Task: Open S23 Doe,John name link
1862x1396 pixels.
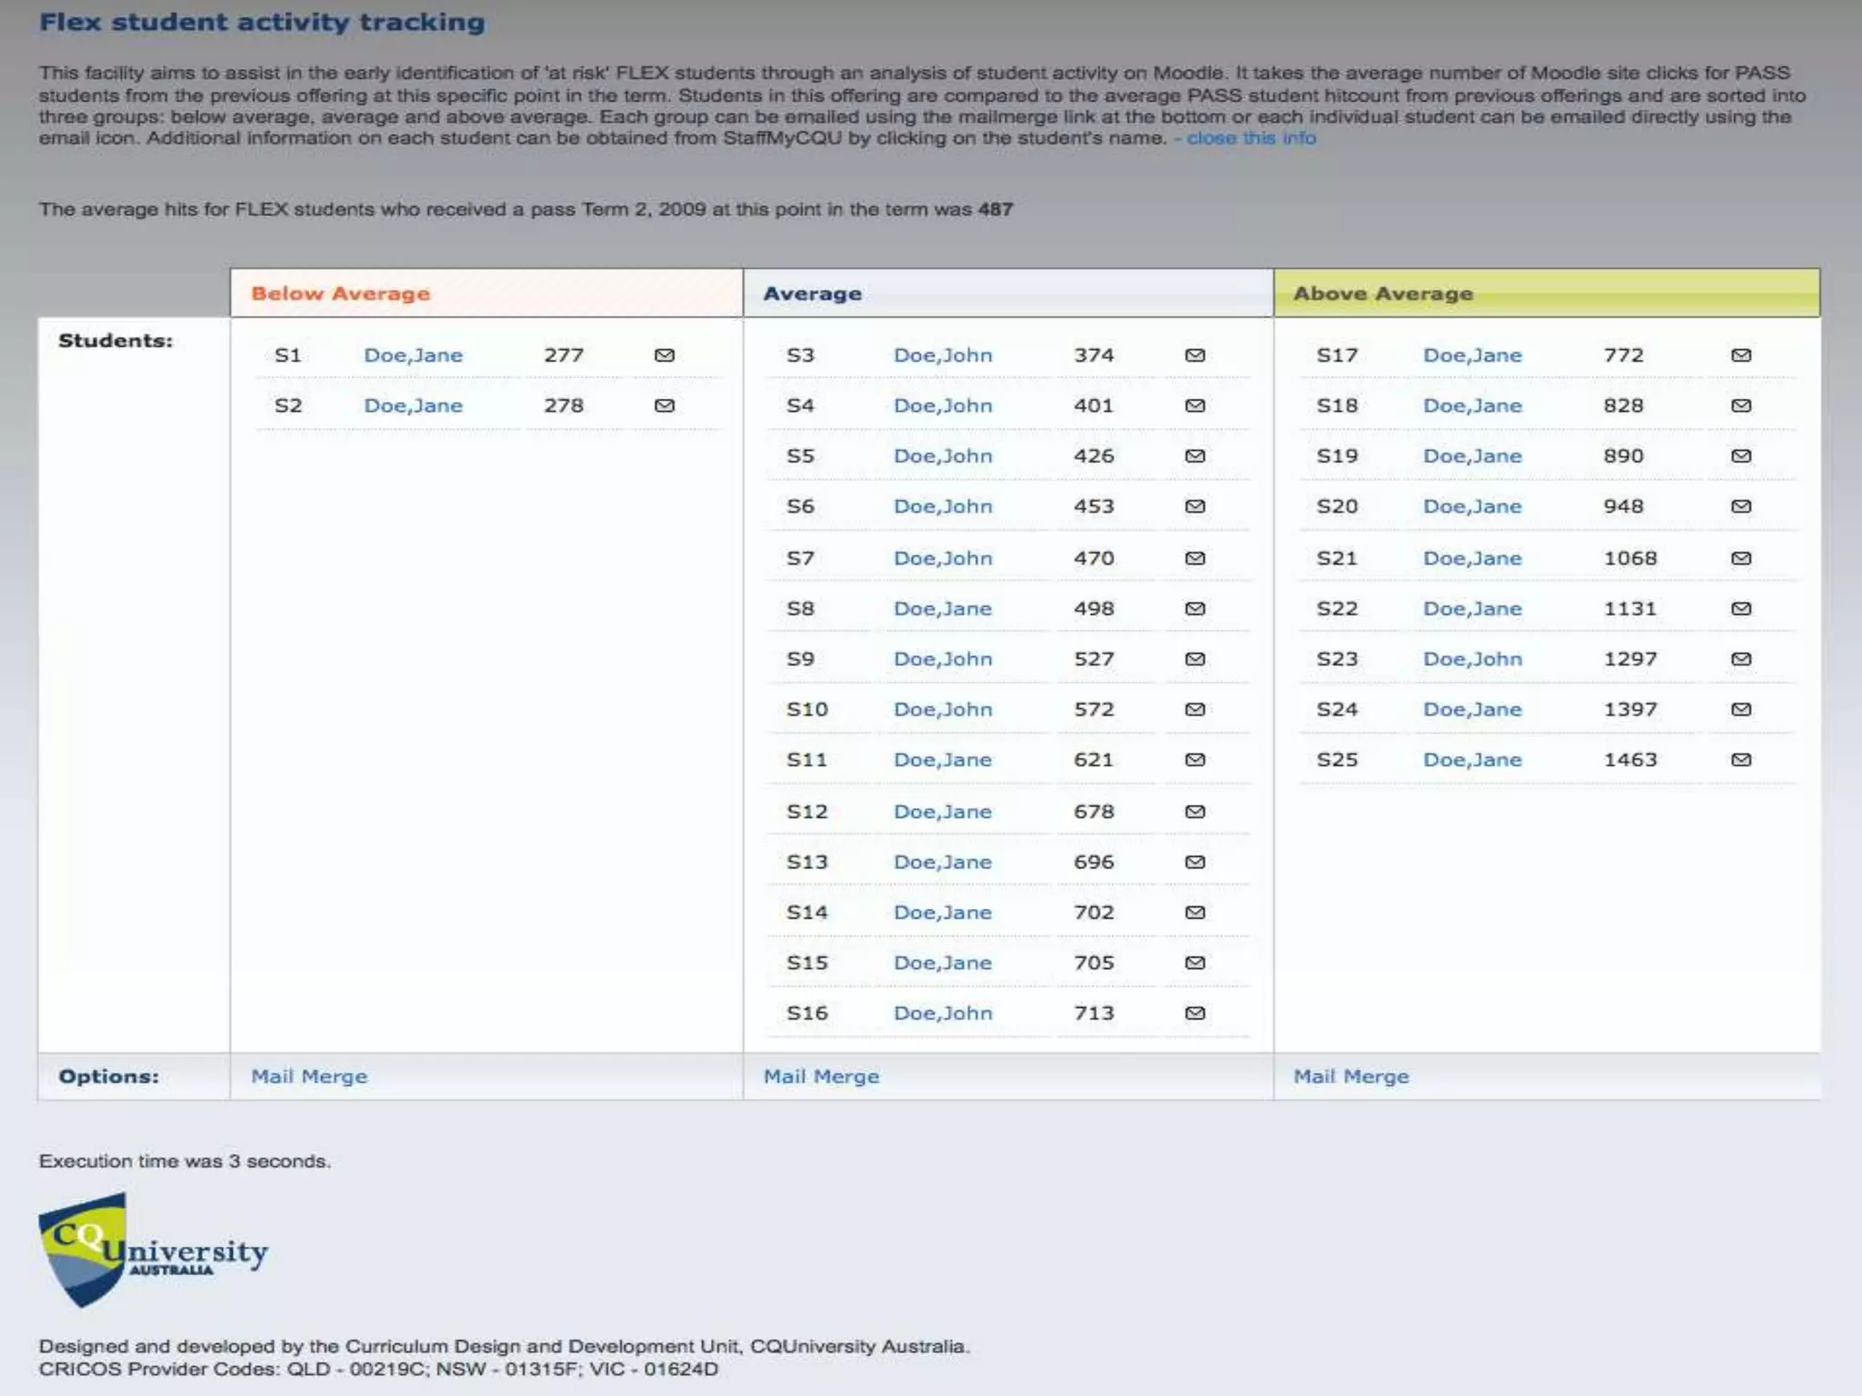Action: 1472,659
